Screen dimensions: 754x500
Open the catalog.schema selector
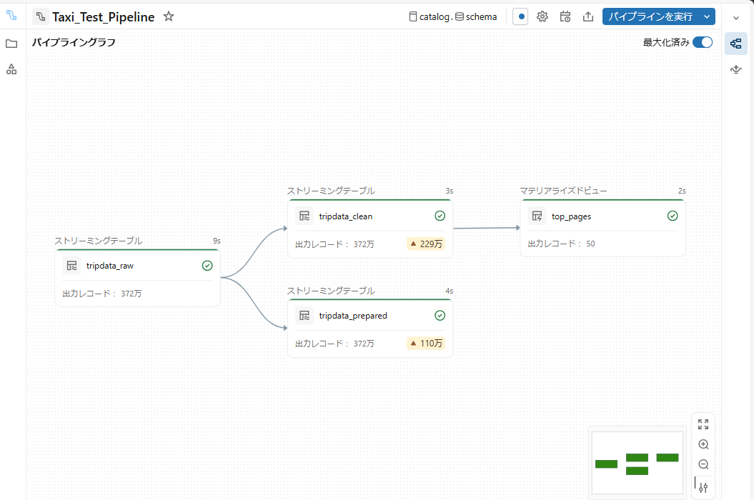pyautogui.click(x=453, y=16)
